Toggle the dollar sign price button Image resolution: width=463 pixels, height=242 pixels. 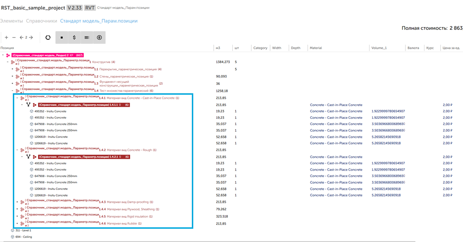[74, 37]
